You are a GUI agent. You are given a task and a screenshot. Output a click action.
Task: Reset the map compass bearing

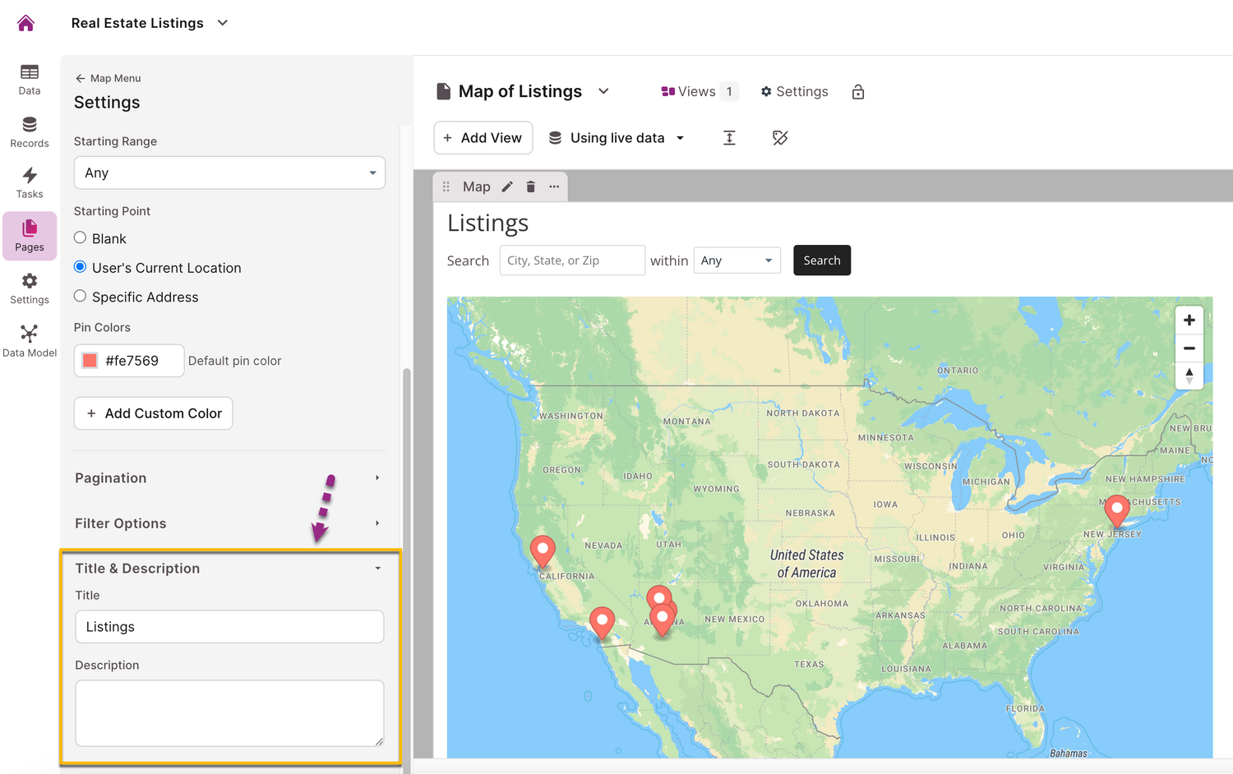pyautogui.click(x=1189, y=375)
